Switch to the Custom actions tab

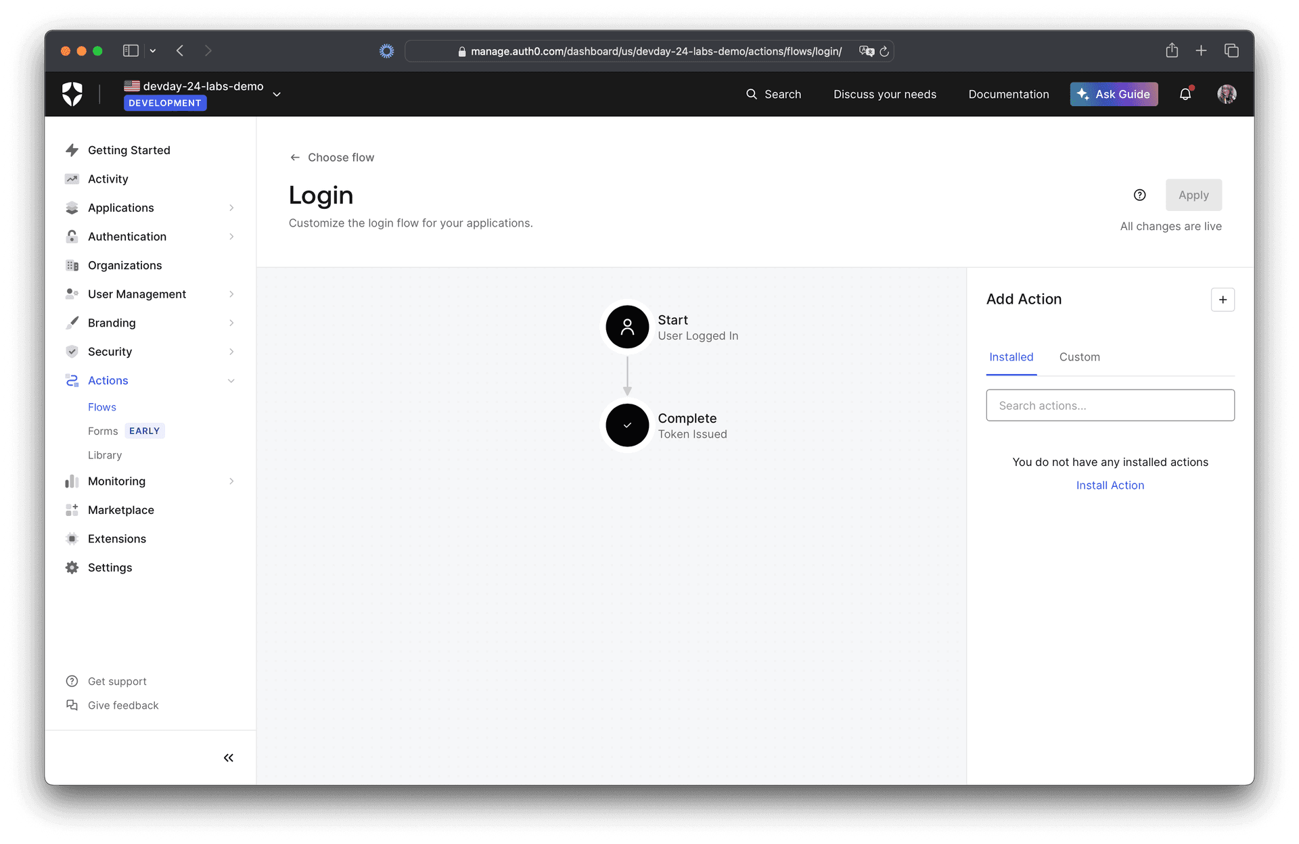[x=1079, y=357]
